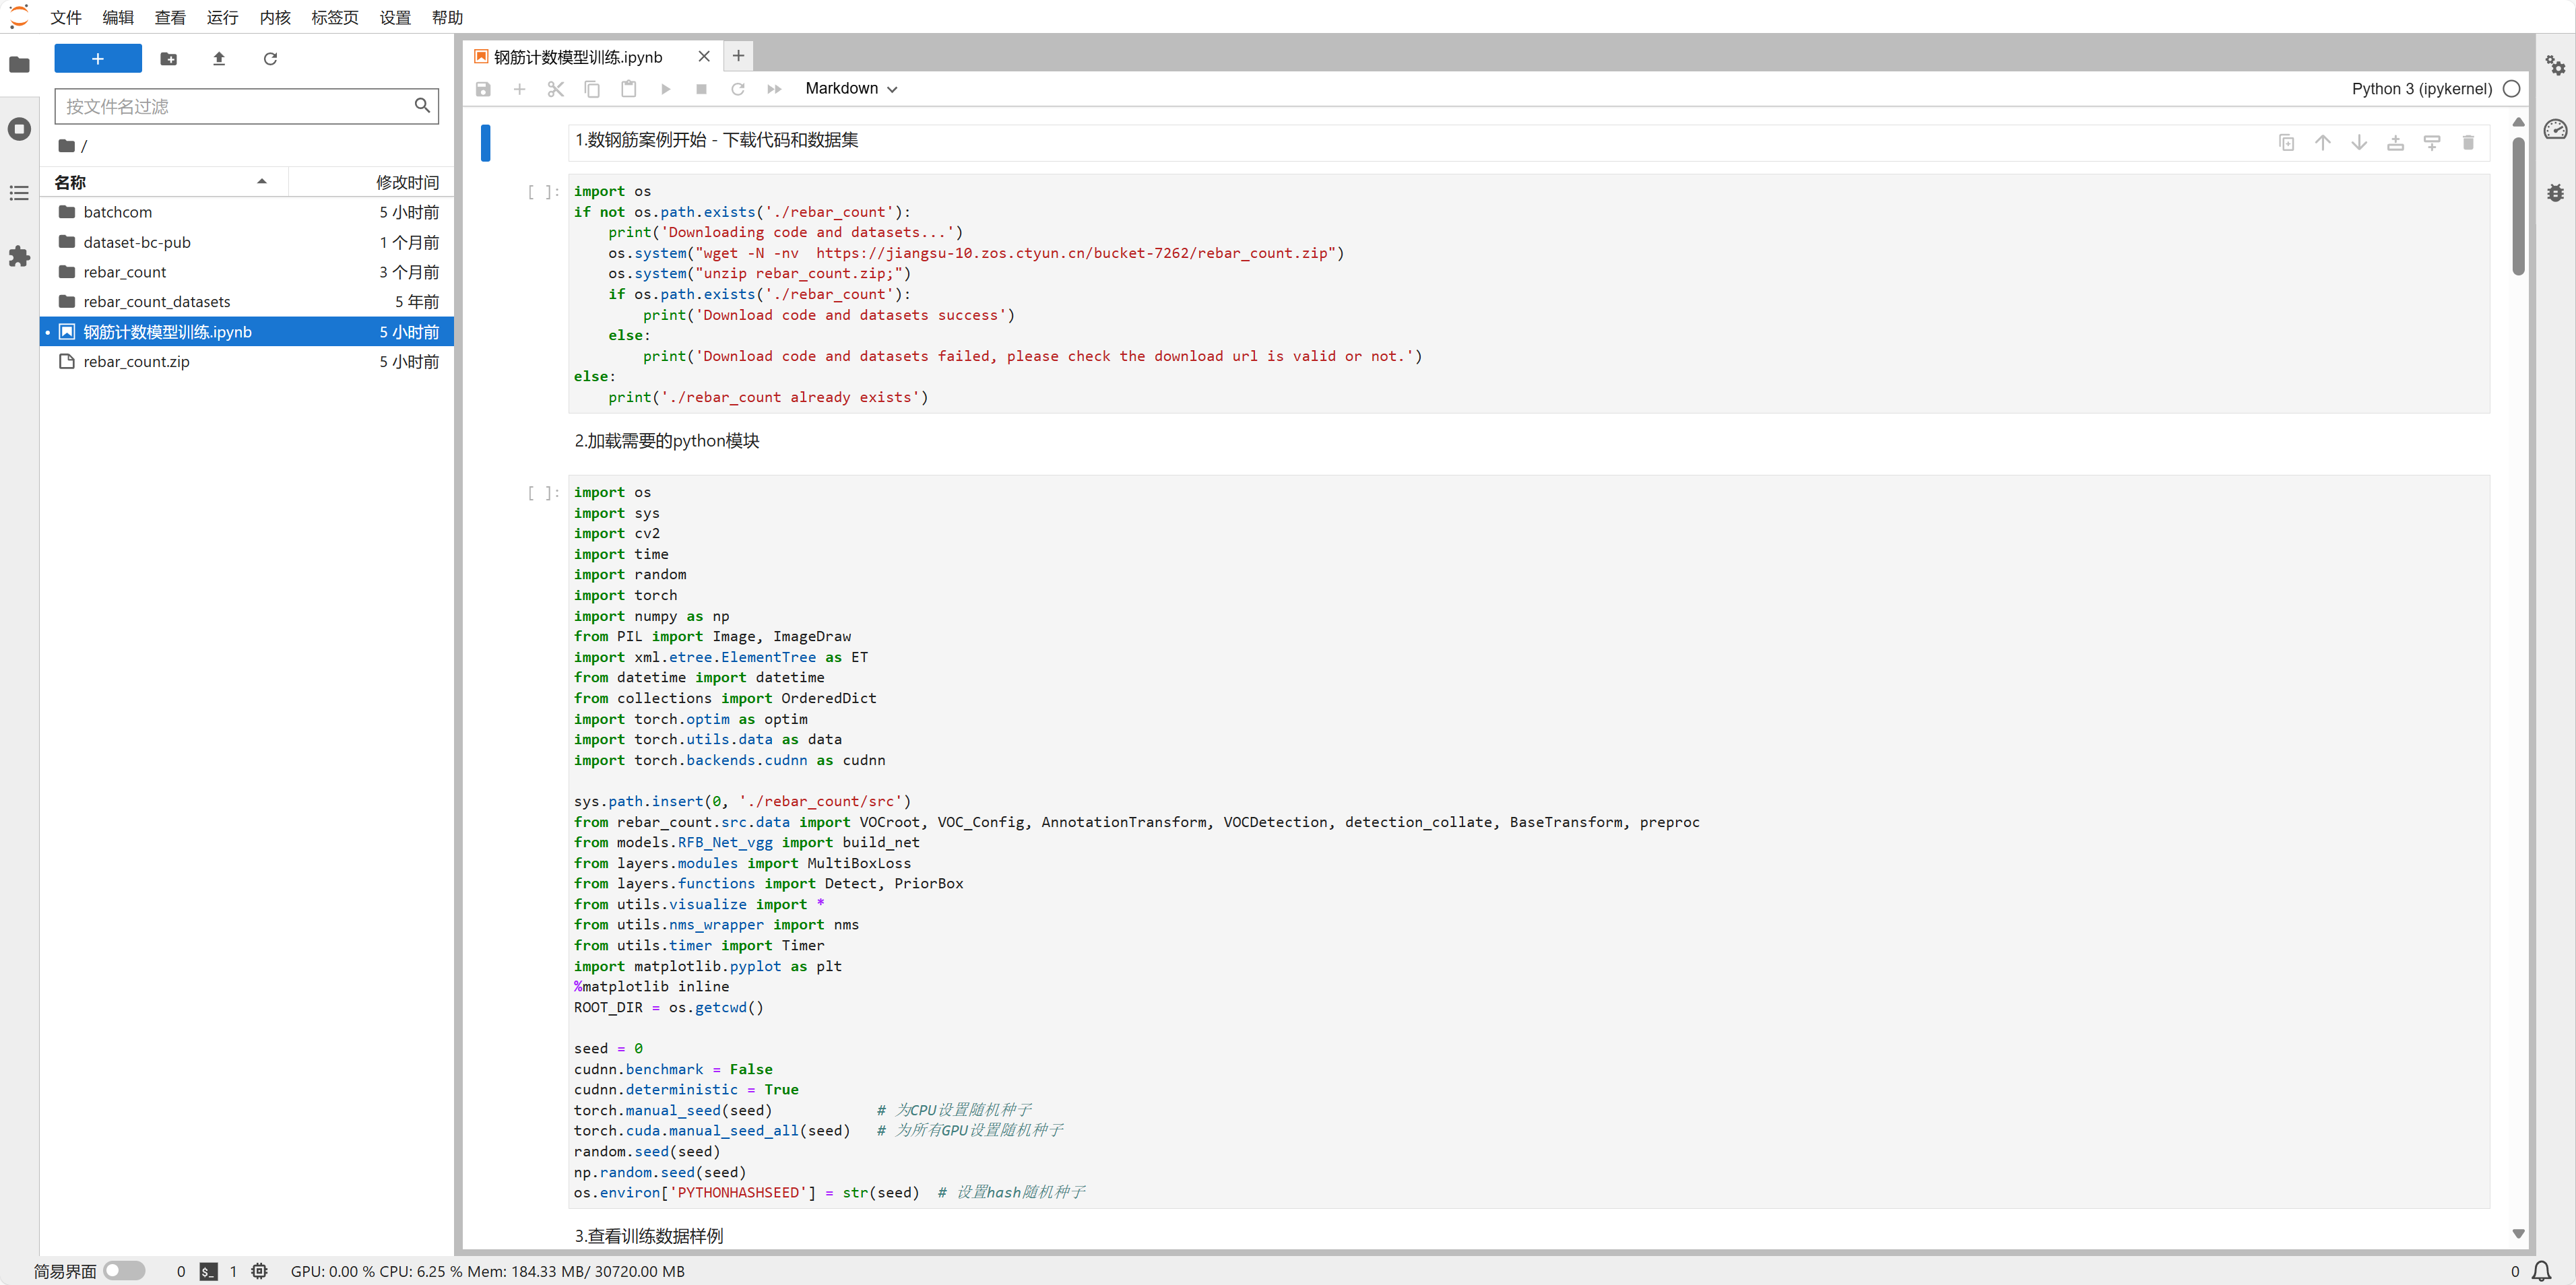This screenshot has height=1285, width=2576.
Task: Open the 设置 menu
Action: pos(395,17)
